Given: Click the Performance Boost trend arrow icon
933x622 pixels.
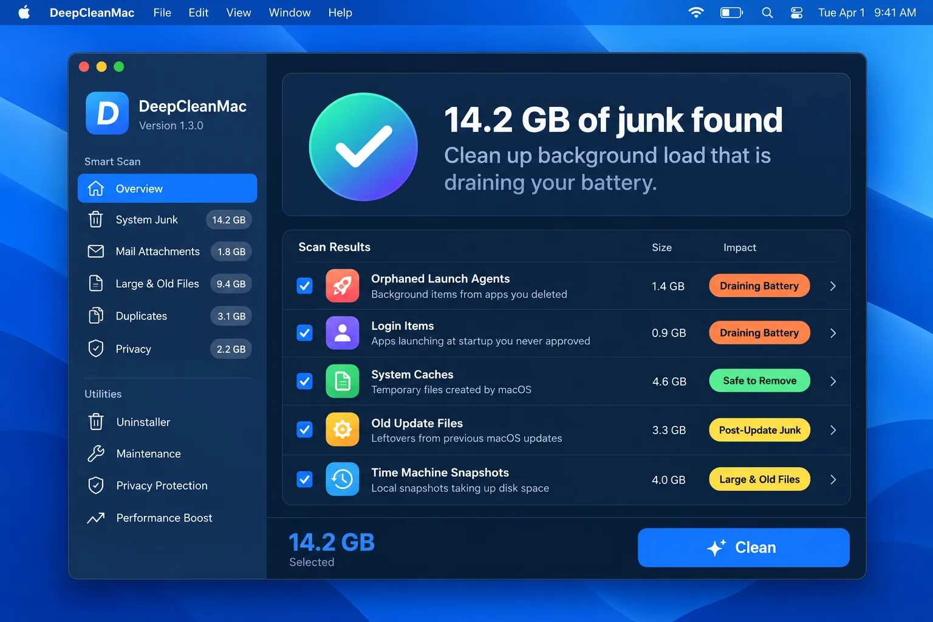Looking at the screenshot, I should tap(96, 518).
